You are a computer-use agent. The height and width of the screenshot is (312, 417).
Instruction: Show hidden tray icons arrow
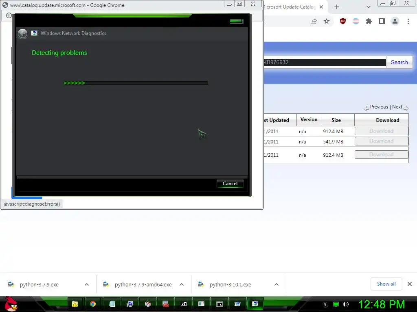click(325, 305)
